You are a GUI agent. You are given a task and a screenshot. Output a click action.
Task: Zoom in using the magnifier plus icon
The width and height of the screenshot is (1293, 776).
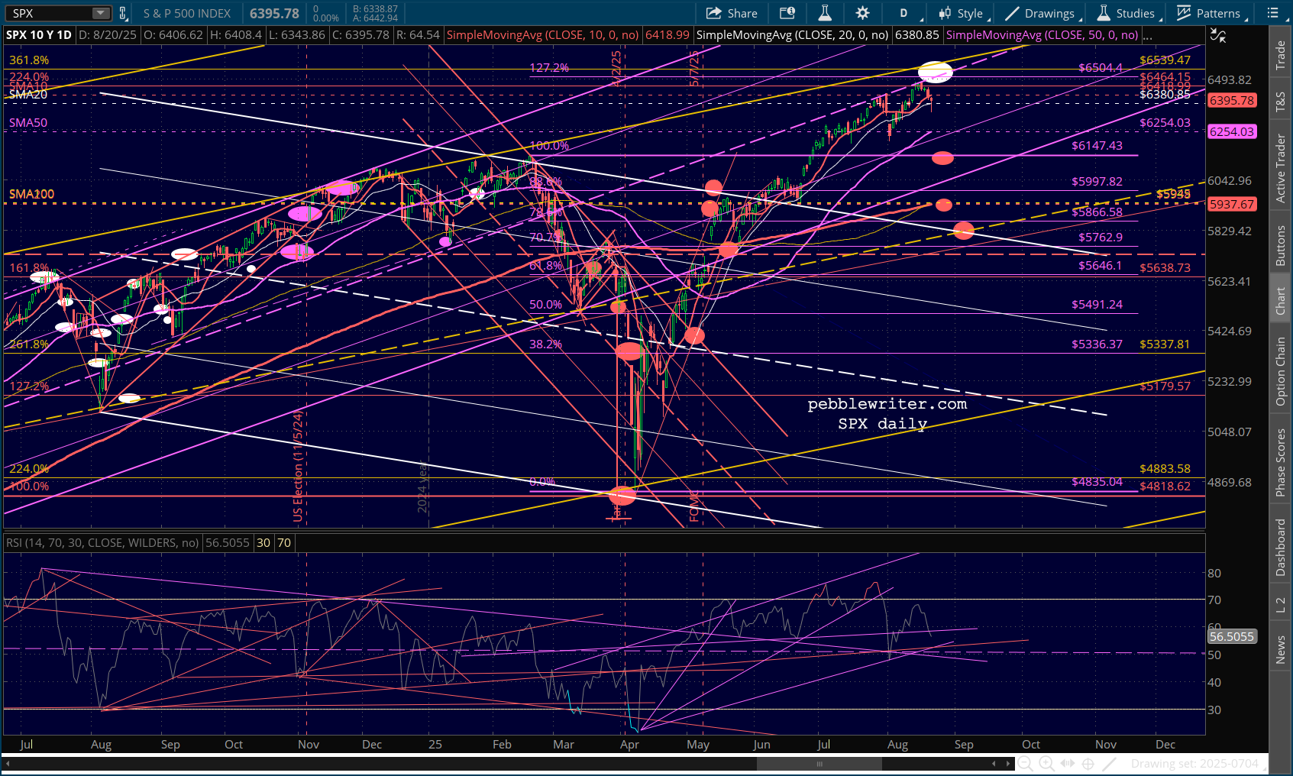tap(1046, 763)
